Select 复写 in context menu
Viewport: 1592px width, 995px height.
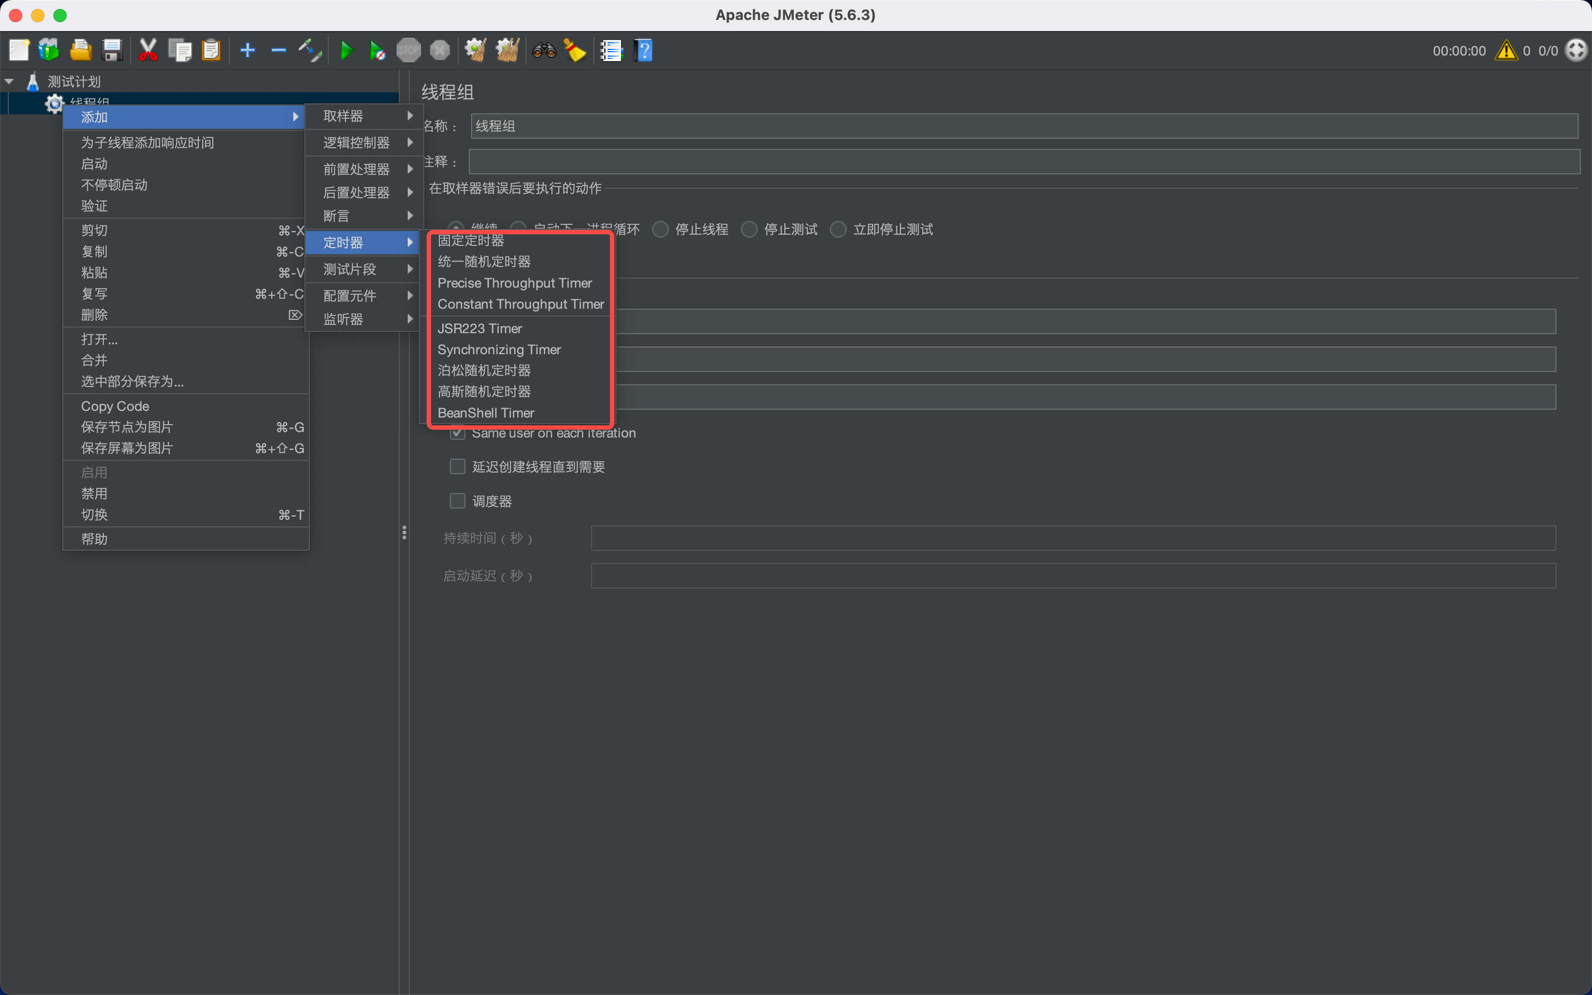(186, 294)
